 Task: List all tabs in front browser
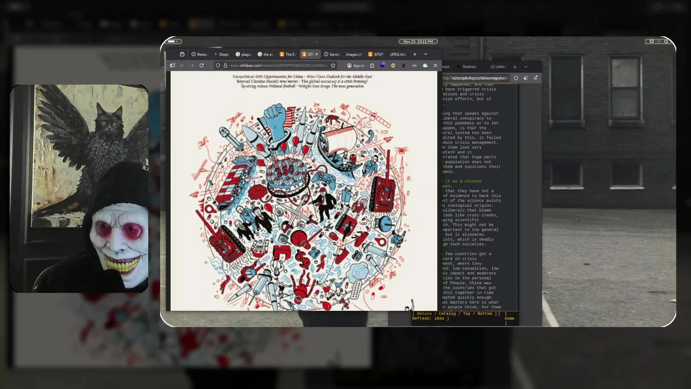425,54
